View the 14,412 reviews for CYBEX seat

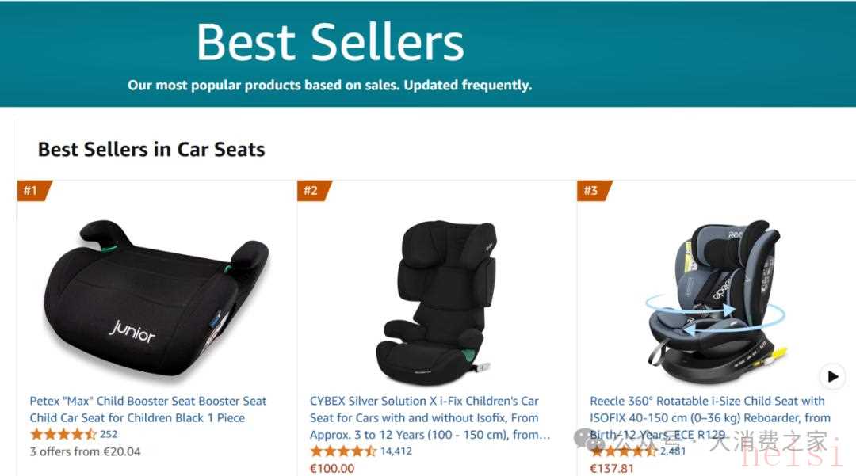[396, 451]
